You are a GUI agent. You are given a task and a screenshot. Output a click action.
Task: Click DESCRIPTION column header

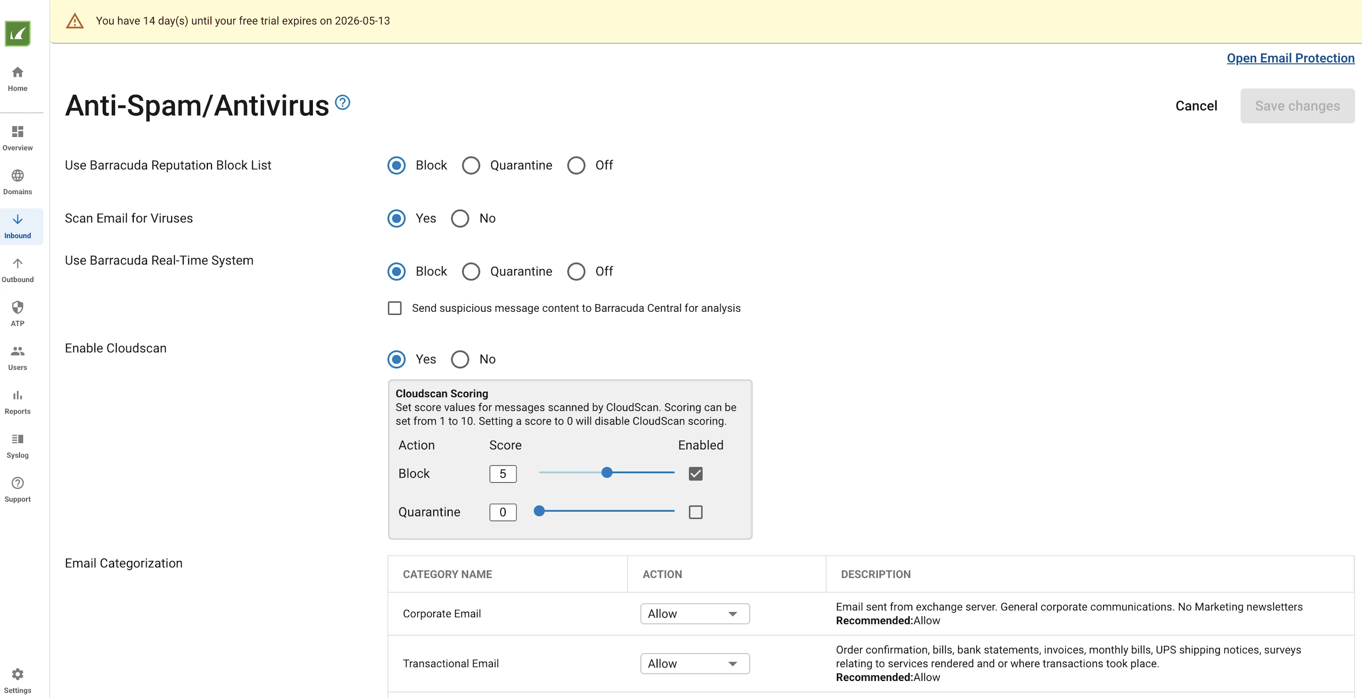(876, 574)
